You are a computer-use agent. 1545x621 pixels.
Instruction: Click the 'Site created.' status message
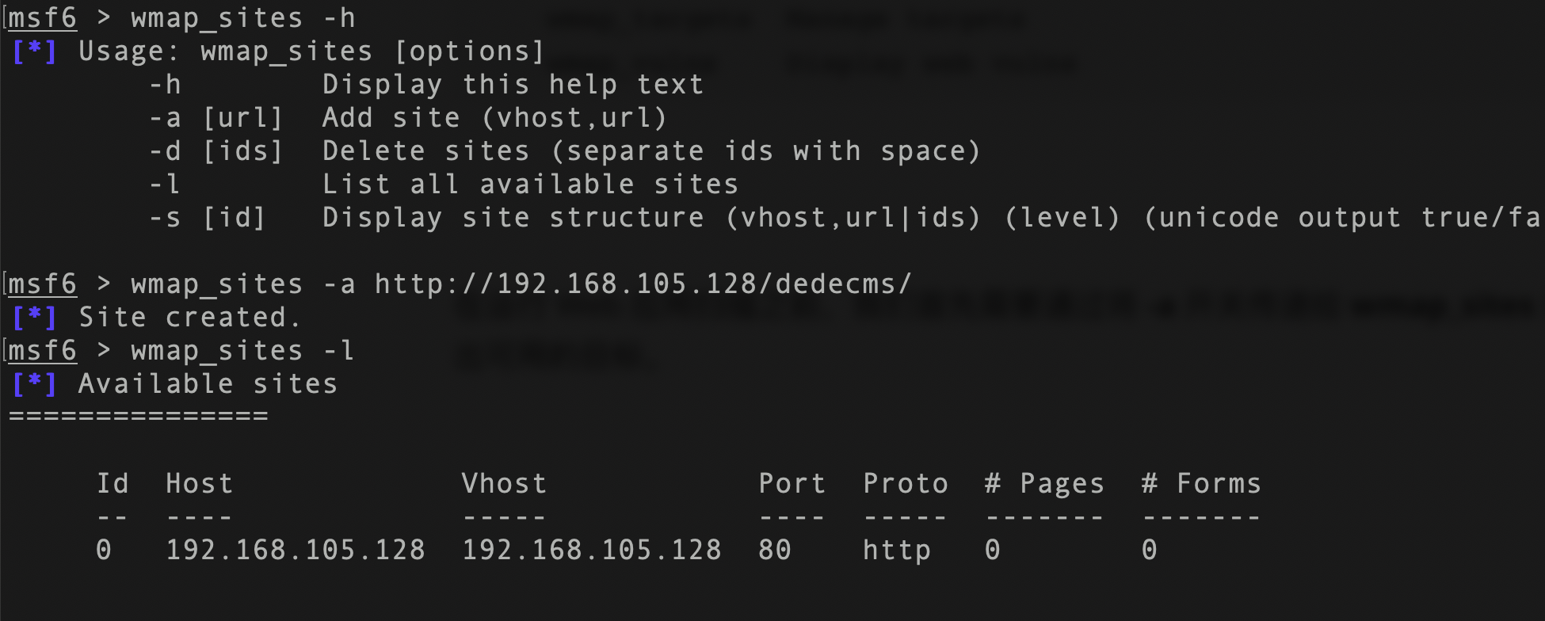point(189,318)
